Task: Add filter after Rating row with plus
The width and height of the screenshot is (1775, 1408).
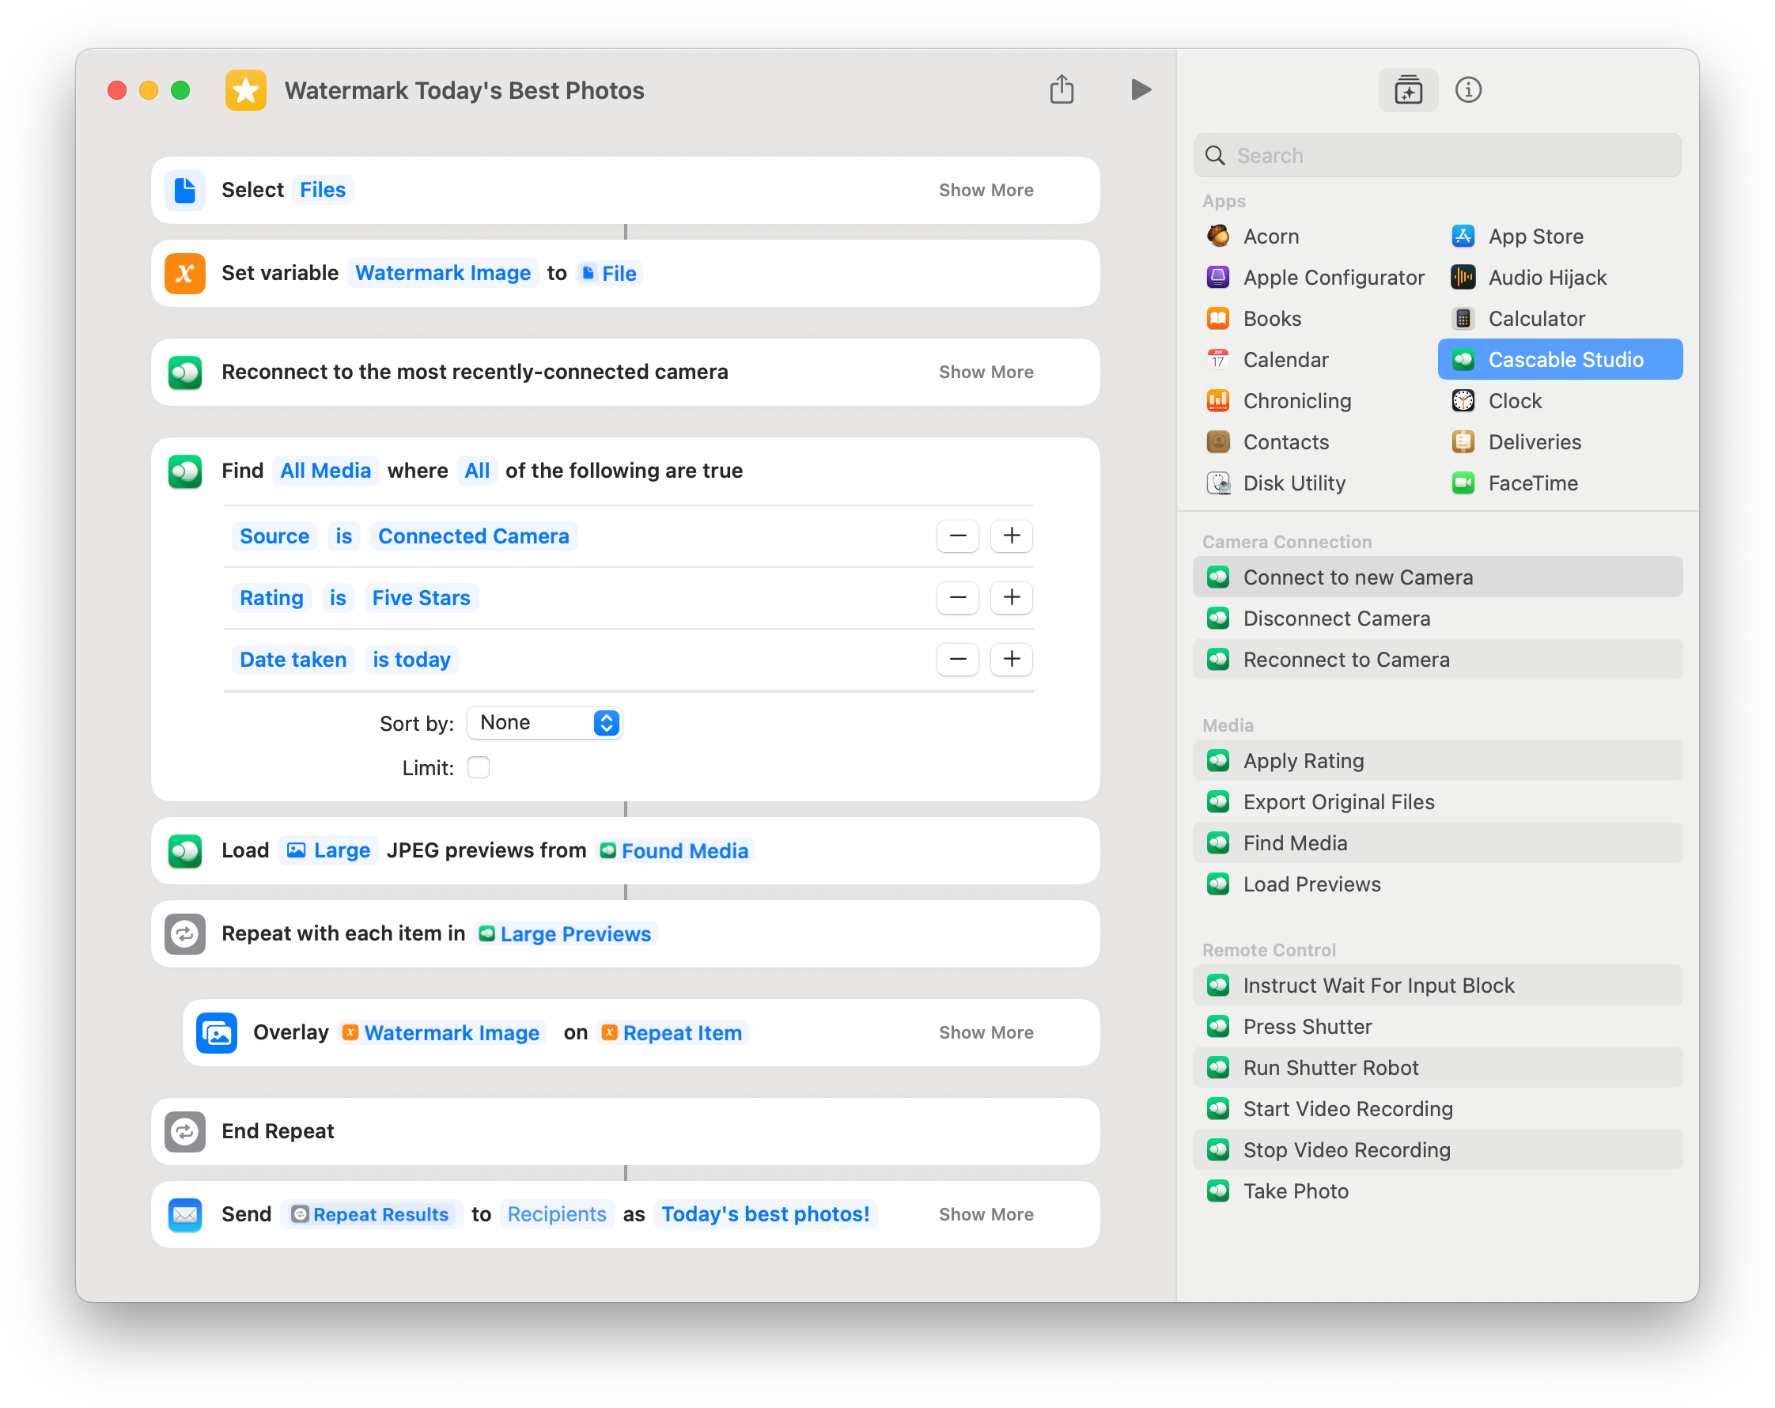Action: (x=1011, y=598)
